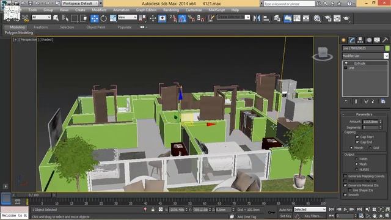Select the Morph radio button

tap(351, 148)
